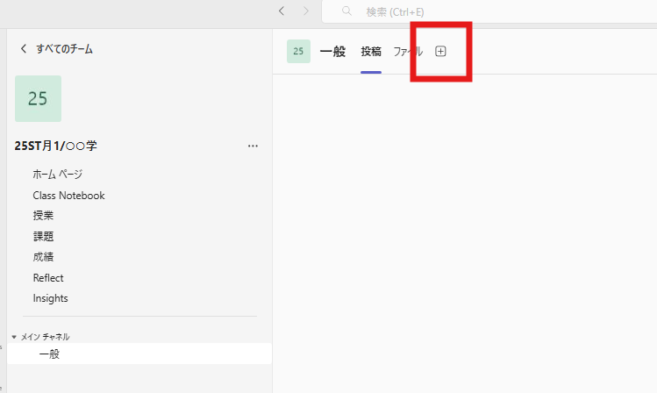Open Class Notebook
The image size is (657, 393).
pos(68,196)
